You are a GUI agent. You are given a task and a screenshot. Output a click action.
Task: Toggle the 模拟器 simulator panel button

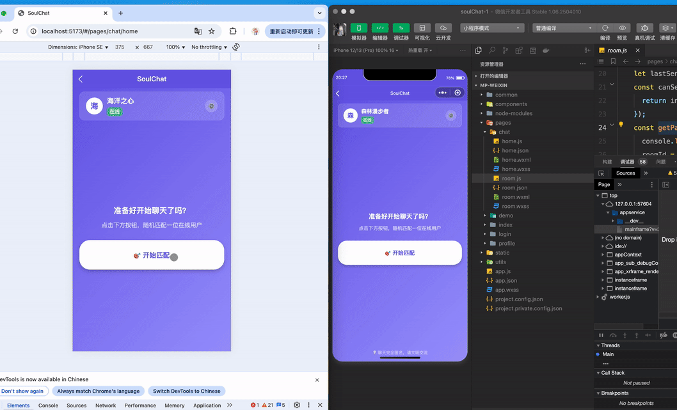click(359, 28)
